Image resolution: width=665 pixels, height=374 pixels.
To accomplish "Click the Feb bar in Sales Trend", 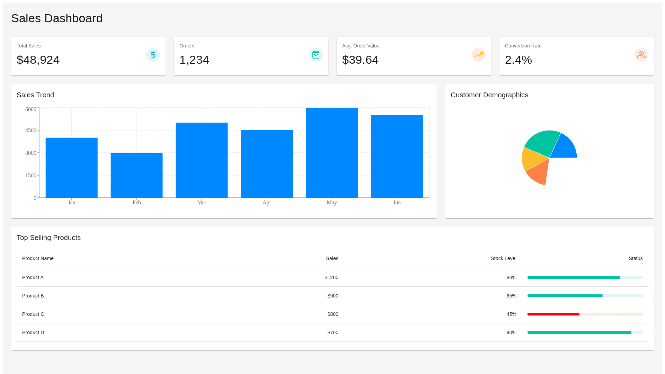I will click(x=136, y=175).
